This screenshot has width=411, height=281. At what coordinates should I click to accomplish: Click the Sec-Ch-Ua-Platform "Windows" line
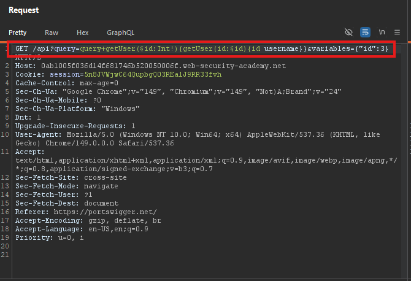click(77, 109)
